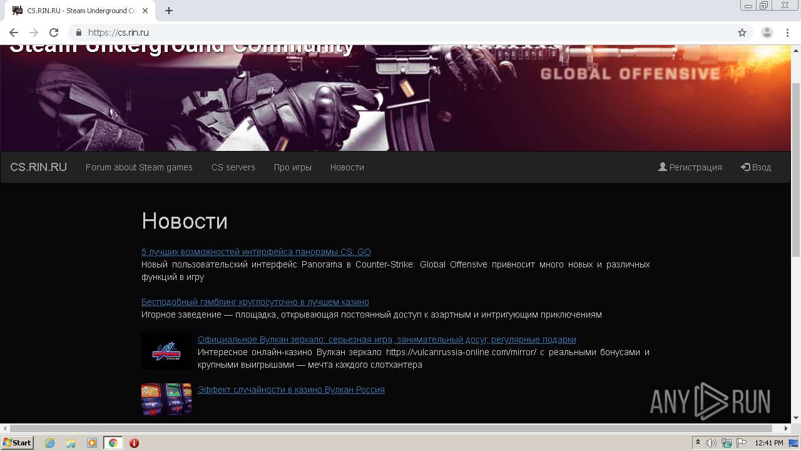Select the CS.RIN.RU browser tab
The height and width of the screenshot is (451, 801).
(x=81, y=11)
